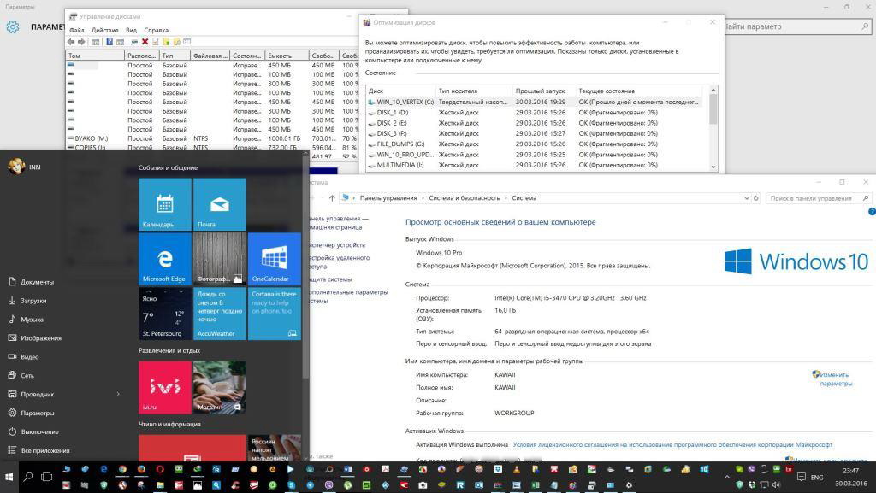Click Выключение power button in Start menu

click(39, 431)
